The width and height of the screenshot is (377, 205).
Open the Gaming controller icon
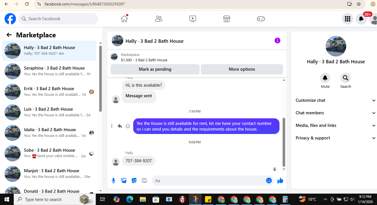coord(261,19)
